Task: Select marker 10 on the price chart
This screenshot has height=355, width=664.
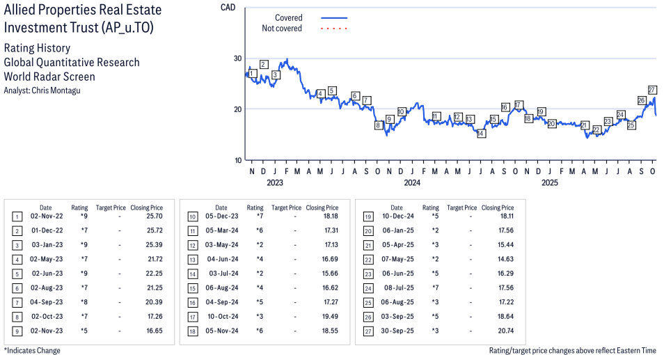Action: [402, 111]
